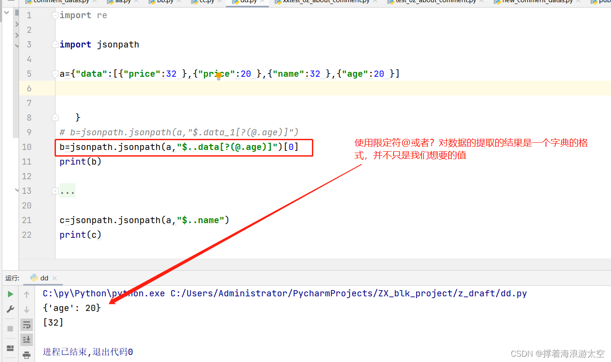Image resolution: width=611 pixels, height=362 pixels.
Task: Collapse the fold arrow beside import jsonpath
Action: pos(55,44)
